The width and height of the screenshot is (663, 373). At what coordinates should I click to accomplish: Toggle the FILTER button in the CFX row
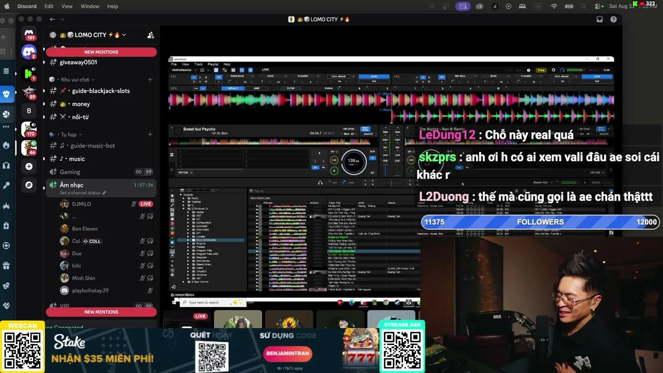pyautogui.click(x=291, y=88)
